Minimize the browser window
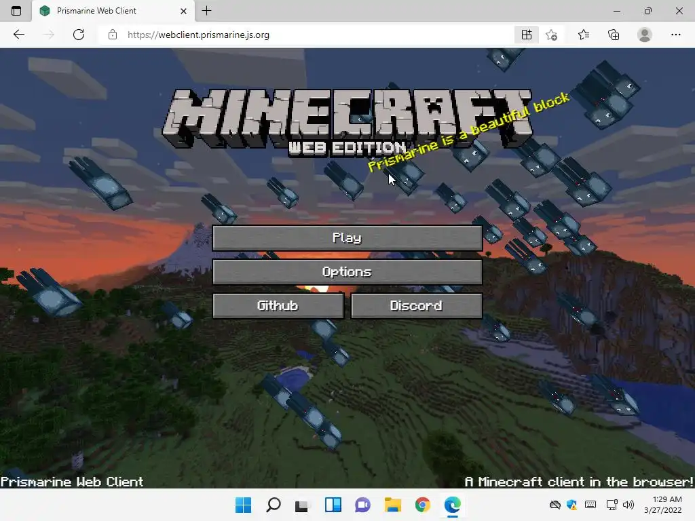This screenshot has width=695, height=521. pyautogui.click(x=616, y=11)
